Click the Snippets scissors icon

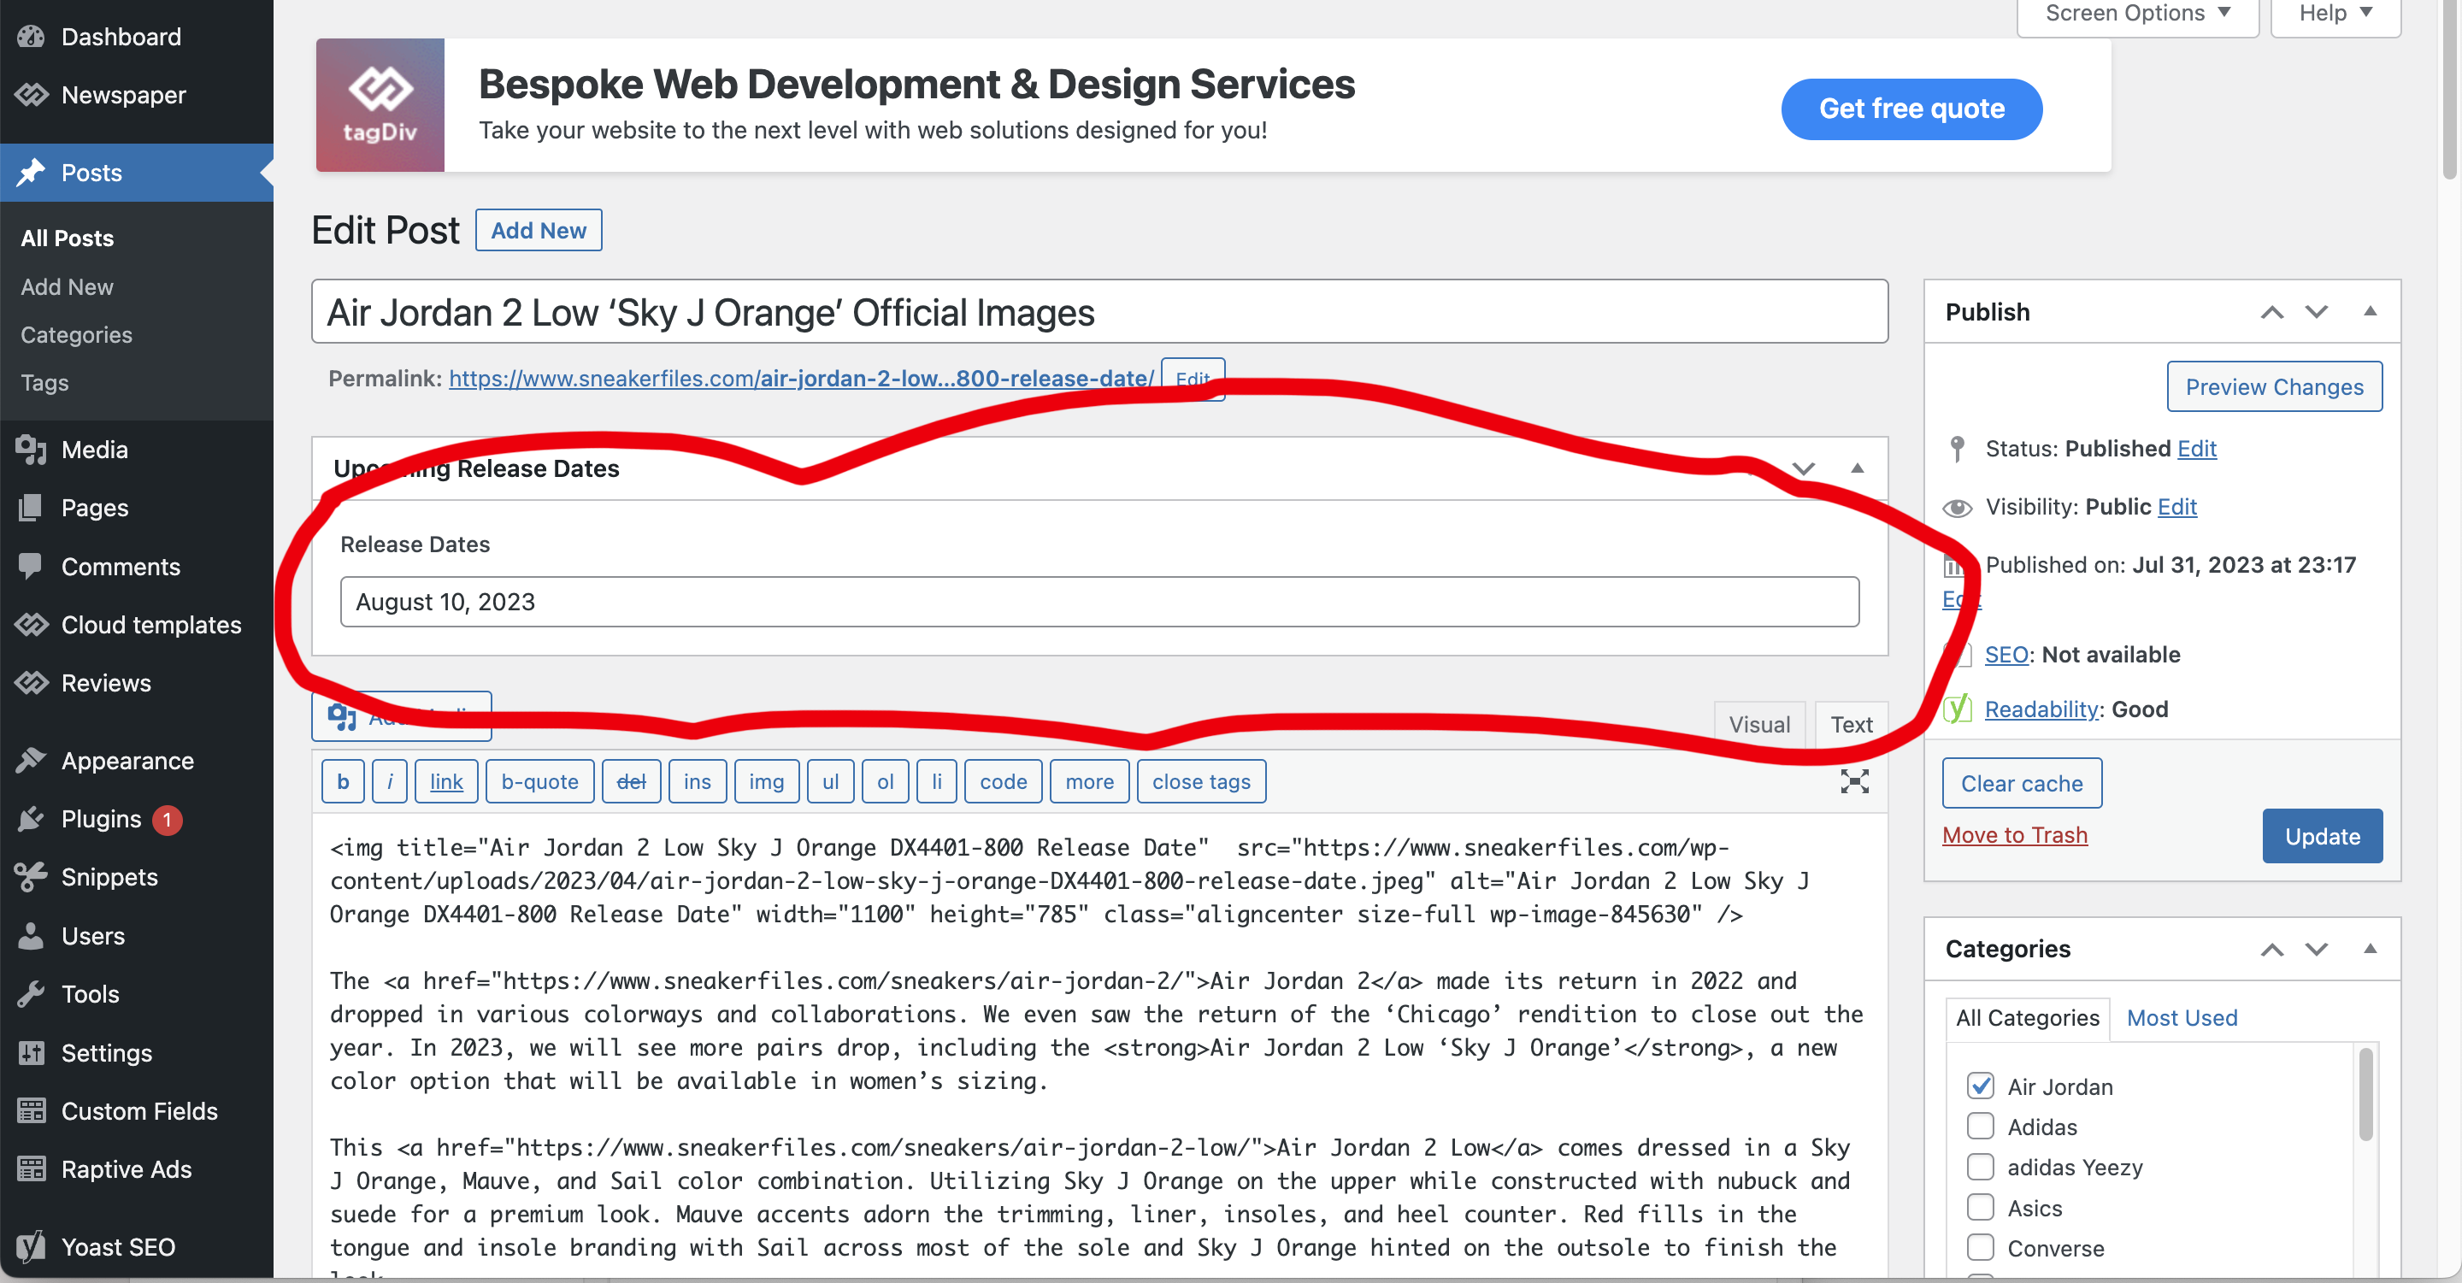tap(32, 877)
